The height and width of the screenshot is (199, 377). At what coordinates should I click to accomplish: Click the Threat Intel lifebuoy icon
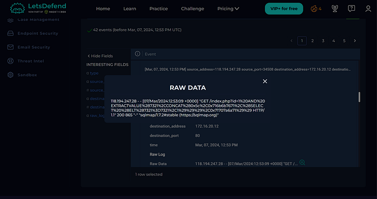pyautogui.click(x=10, y=61)
